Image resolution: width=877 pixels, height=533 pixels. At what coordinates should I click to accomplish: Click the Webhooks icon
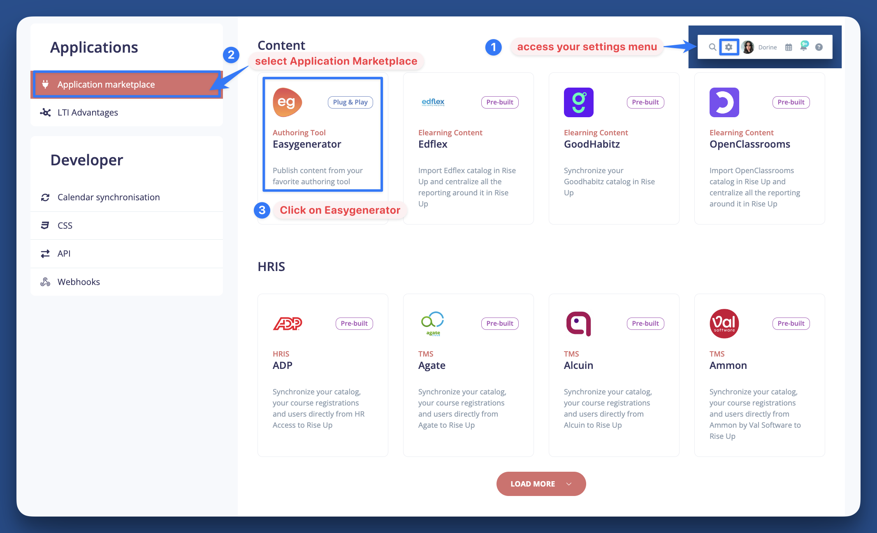click(45, 282)
